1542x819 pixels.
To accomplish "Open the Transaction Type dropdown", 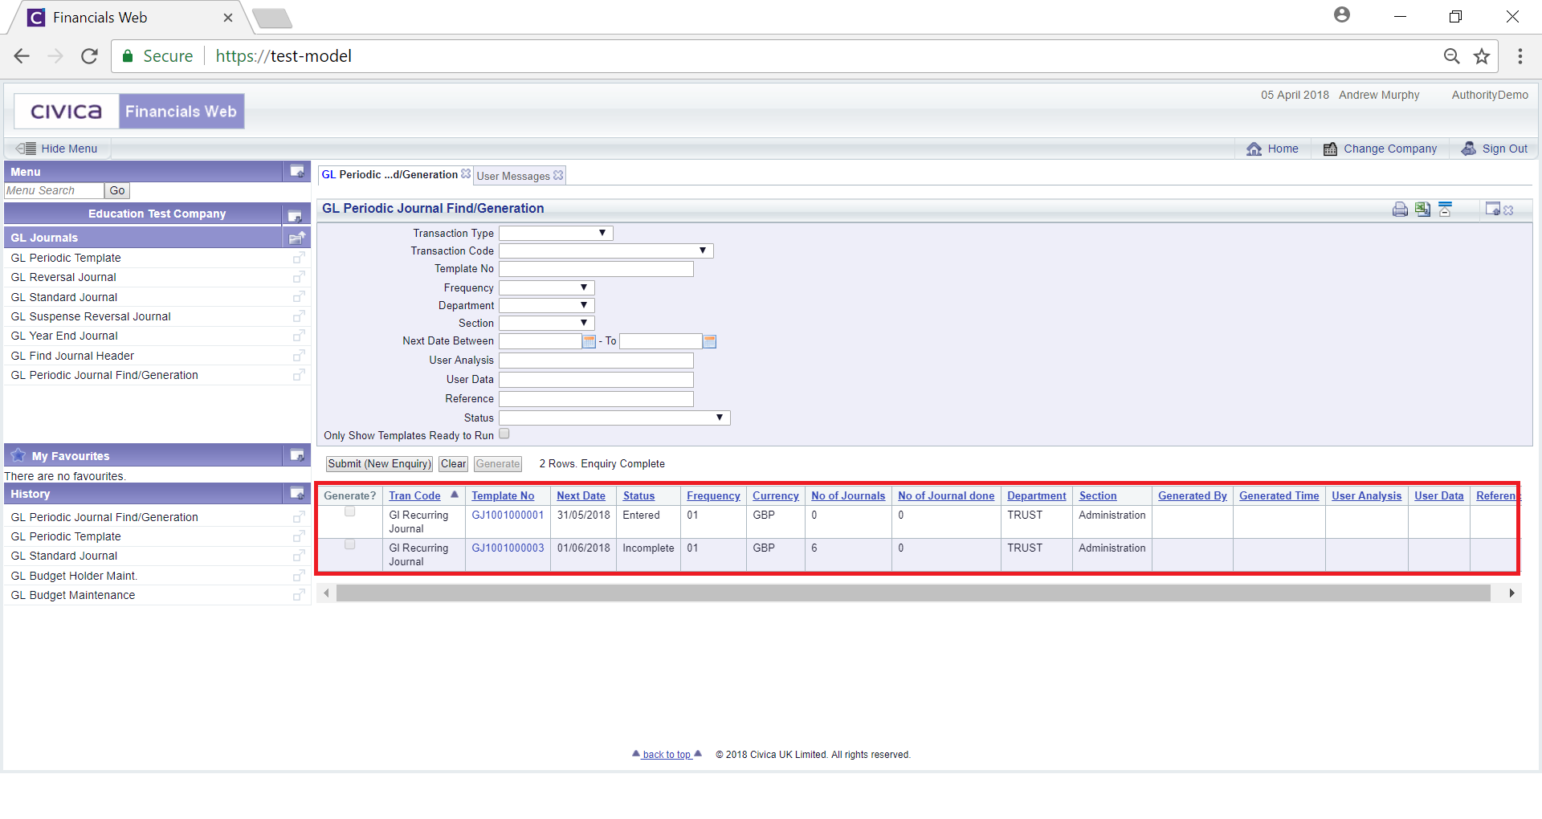I will [x=556, y=234].
